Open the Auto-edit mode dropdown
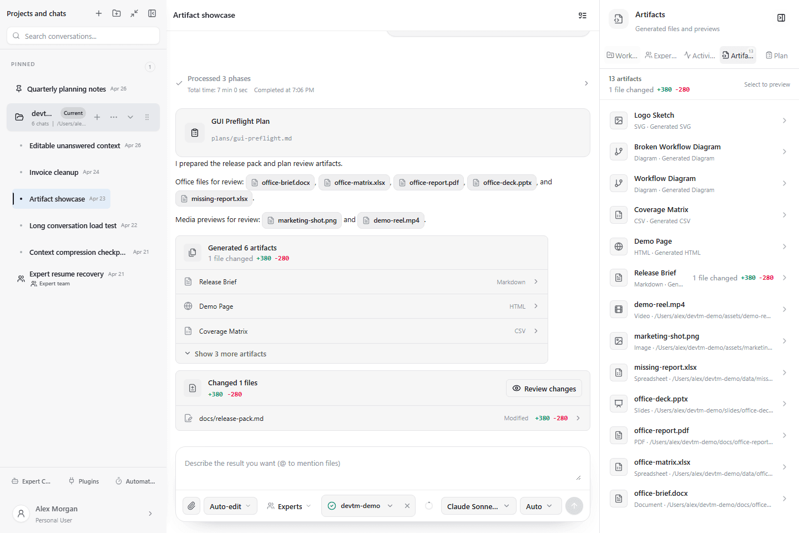799x533 pixels. (230, 506)
